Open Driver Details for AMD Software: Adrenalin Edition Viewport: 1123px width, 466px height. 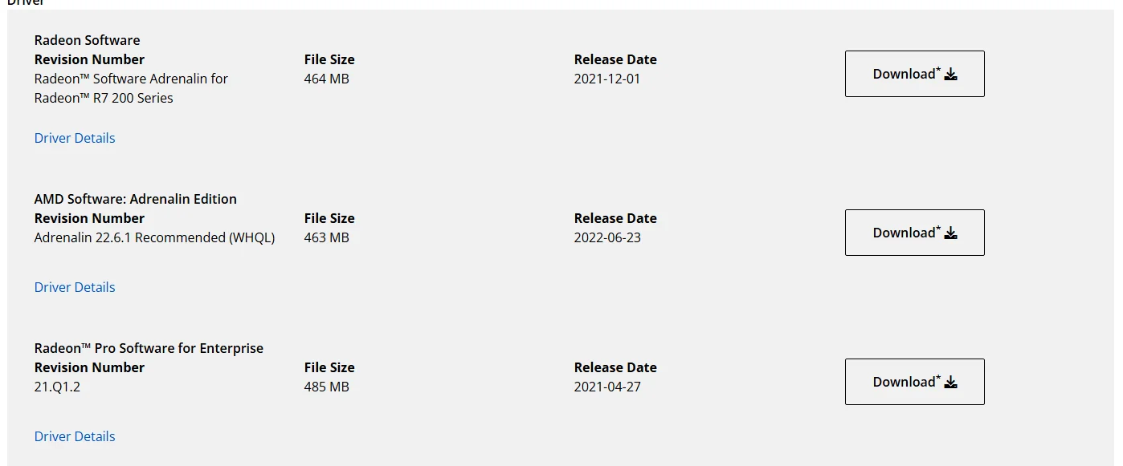[x=75, y=287]
